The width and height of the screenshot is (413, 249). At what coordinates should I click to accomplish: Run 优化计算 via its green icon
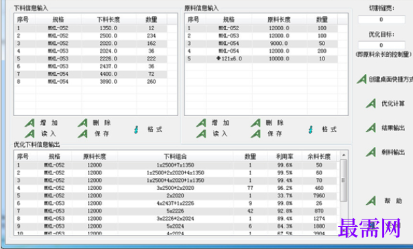coord(371,103)
